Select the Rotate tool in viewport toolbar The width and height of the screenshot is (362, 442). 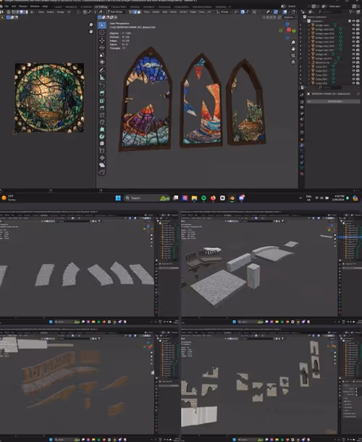(102, 48)
